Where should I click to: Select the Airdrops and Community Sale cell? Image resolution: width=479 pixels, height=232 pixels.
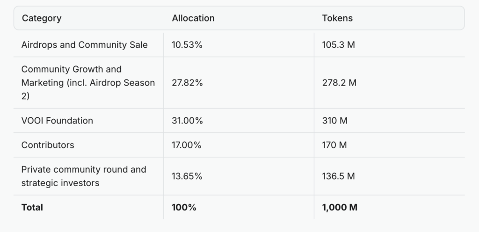84,45
